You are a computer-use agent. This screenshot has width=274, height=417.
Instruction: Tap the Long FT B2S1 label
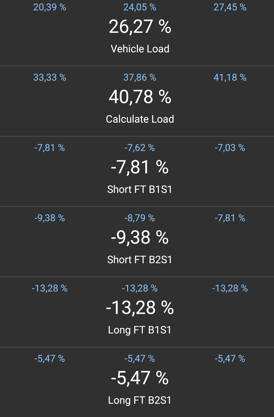click(x=140, y=400)
